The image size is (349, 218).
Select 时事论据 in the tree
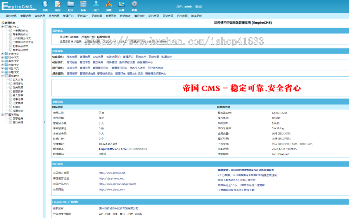tap(18, 99)
